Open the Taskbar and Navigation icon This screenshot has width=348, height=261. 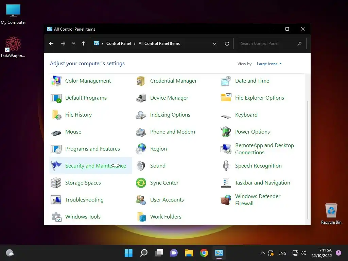226,182
